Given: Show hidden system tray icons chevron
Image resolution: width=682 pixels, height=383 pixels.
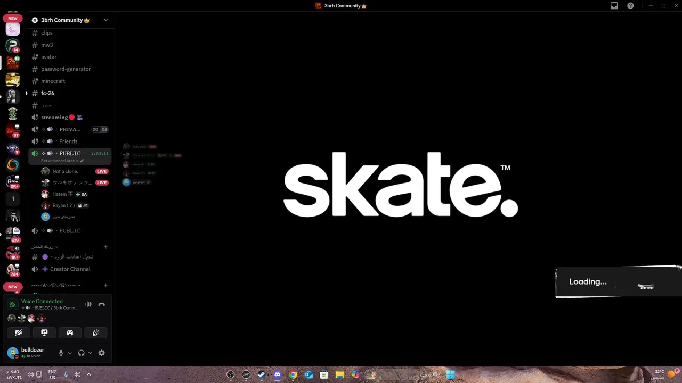Looking at the screenshot, I should 88,374.
